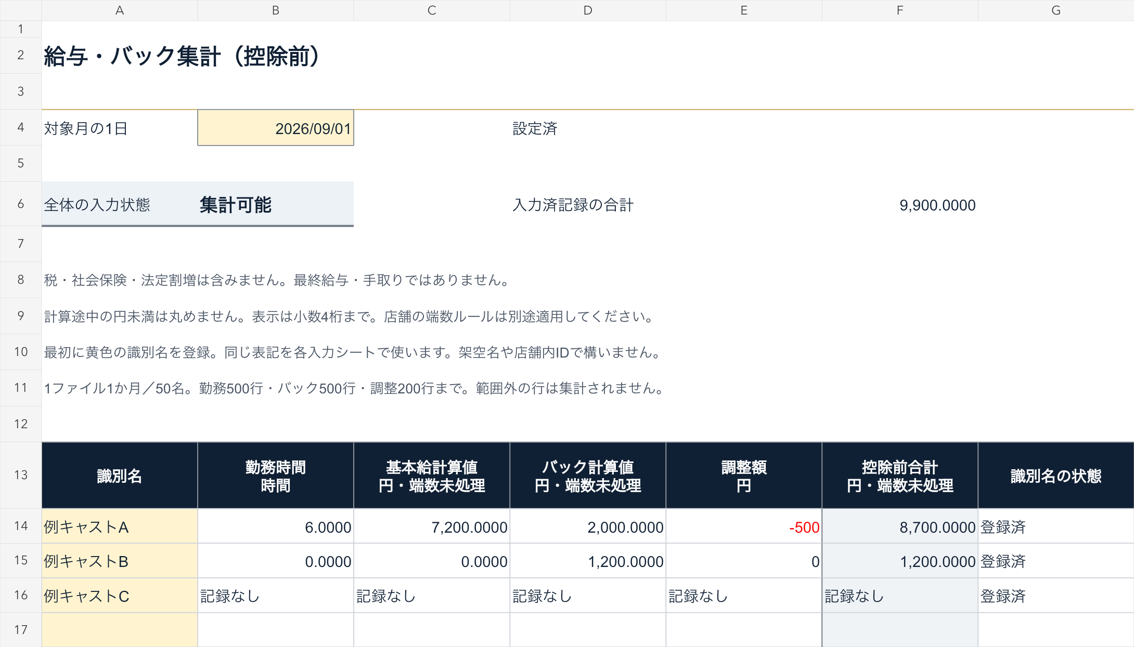Select the 識別名 table header
Viewport: 1134px width, 647px height.
pyautogui.click(x=120, y=476)
